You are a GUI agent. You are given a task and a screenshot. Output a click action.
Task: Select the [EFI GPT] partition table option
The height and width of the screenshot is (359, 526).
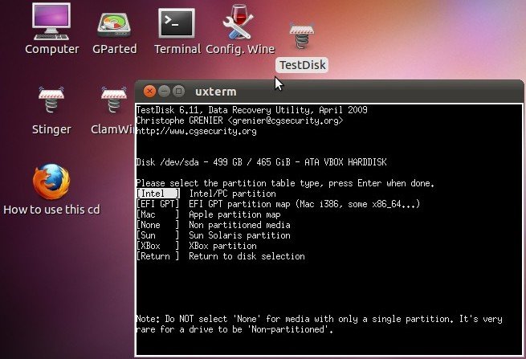[x=158, y=204]
